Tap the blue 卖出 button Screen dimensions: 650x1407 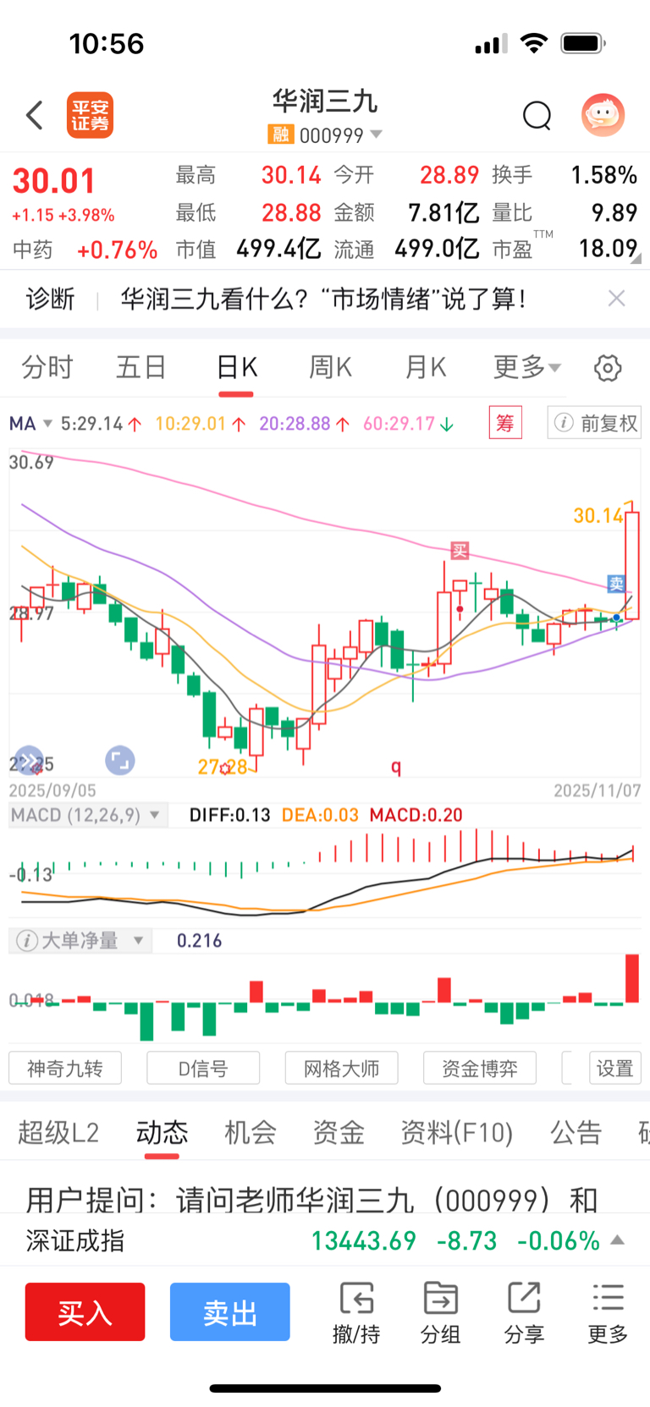click(x=230, y=1312)
